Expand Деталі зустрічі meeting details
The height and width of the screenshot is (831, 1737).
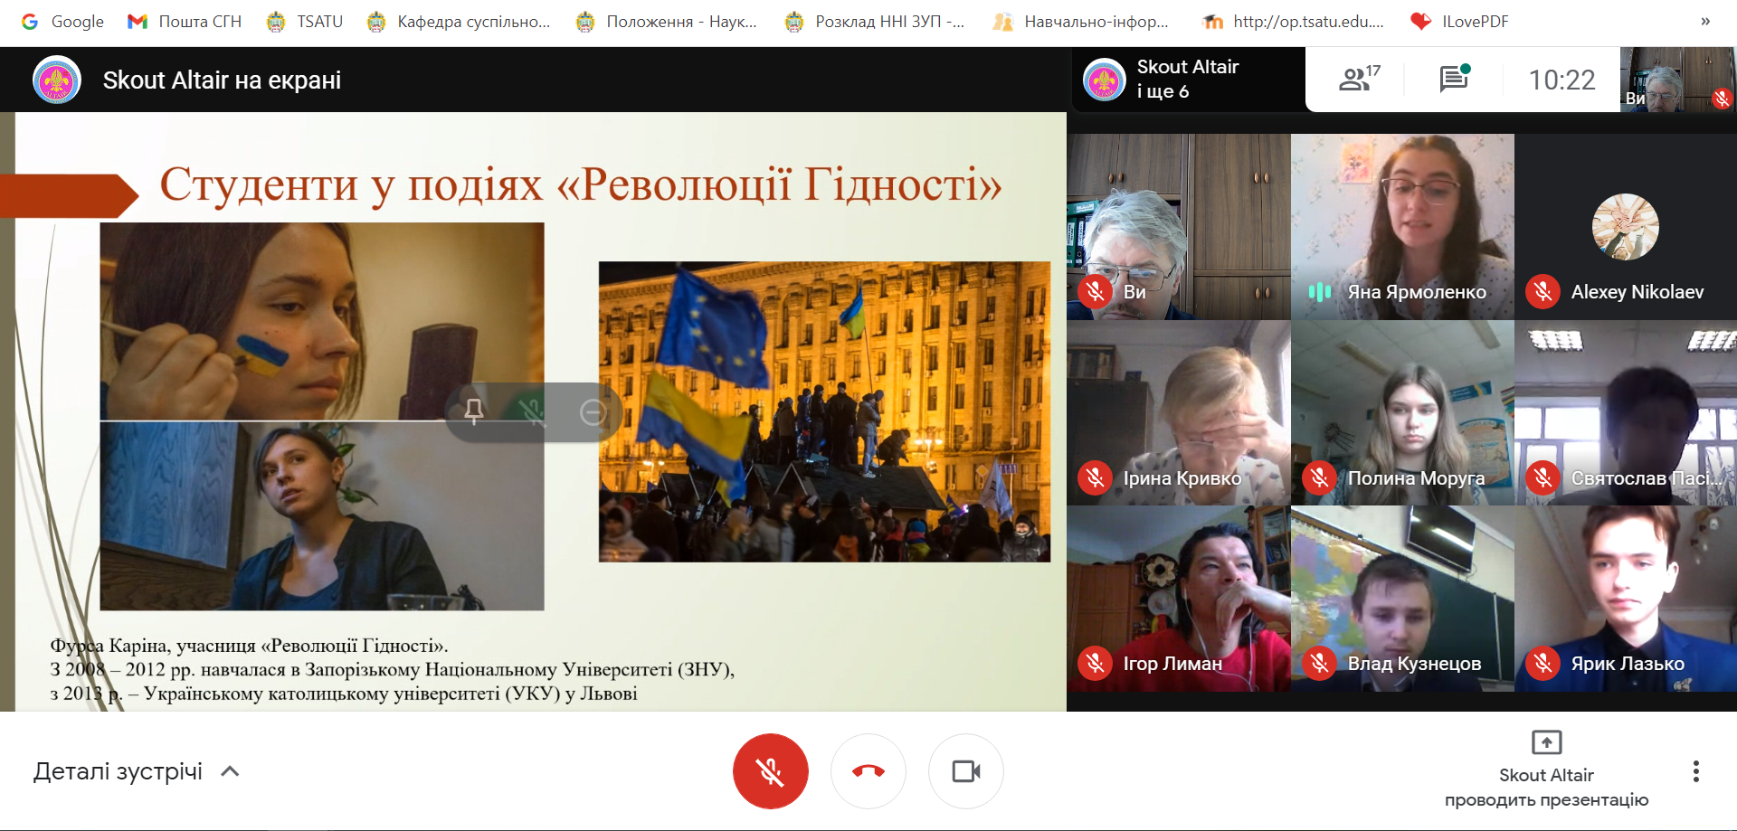(137, 771)
